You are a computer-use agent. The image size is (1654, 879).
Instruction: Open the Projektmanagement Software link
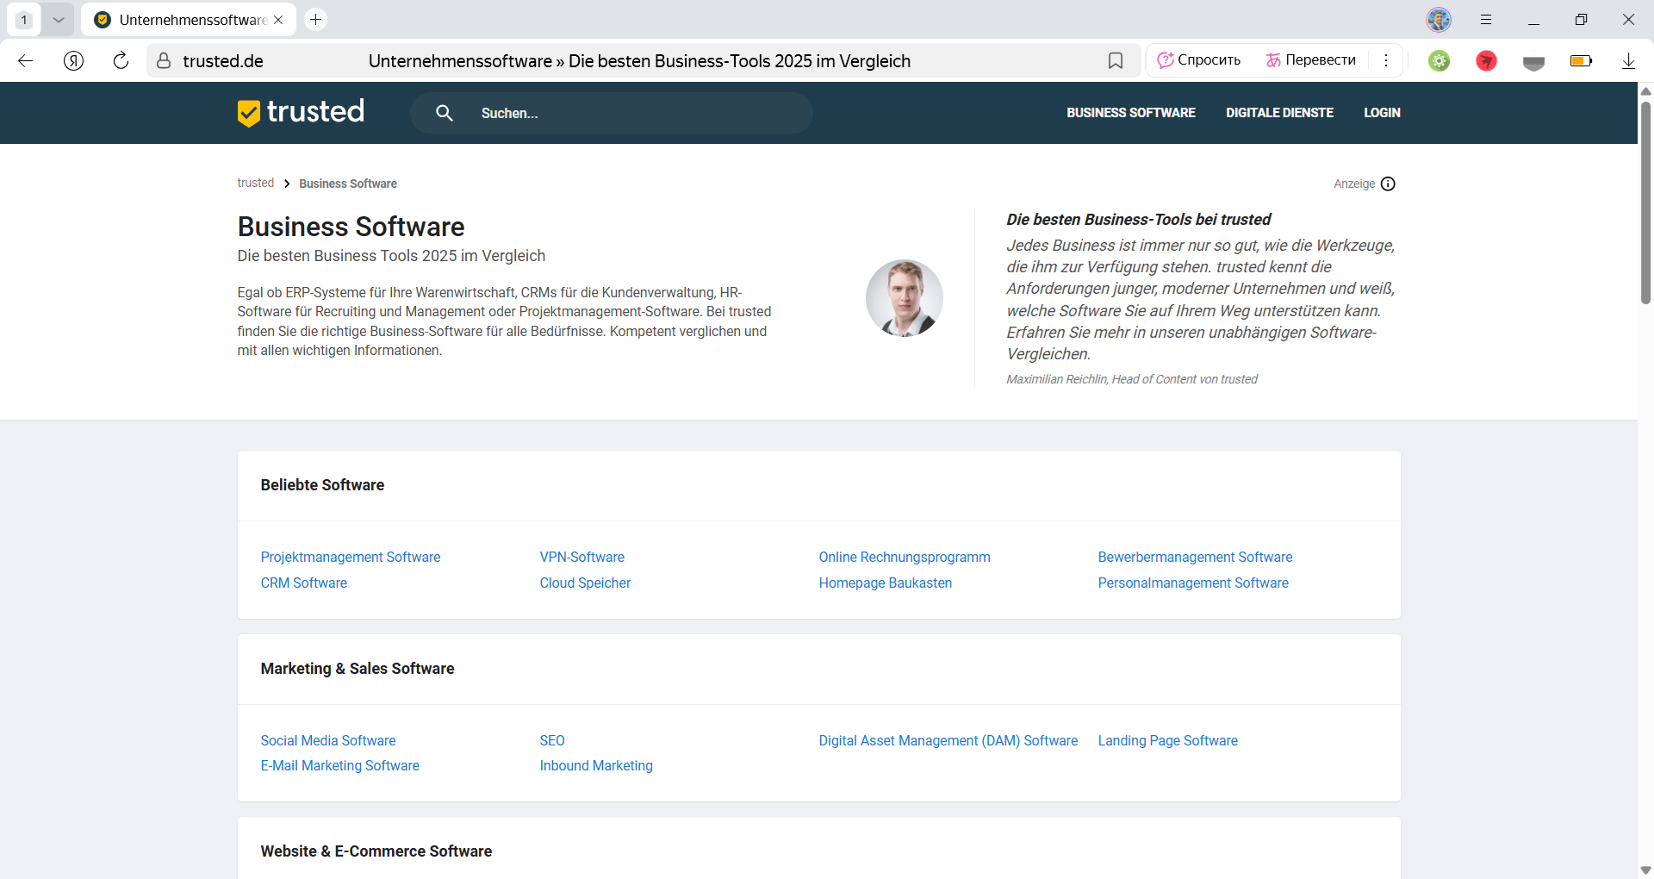351,558
